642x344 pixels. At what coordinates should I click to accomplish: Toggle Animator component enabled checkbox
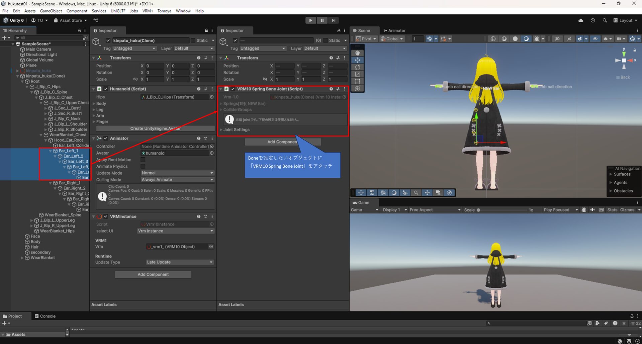(x=106, y=138)
